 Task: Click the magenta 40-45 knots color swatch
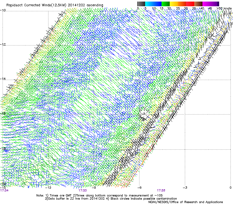(207, 4)
